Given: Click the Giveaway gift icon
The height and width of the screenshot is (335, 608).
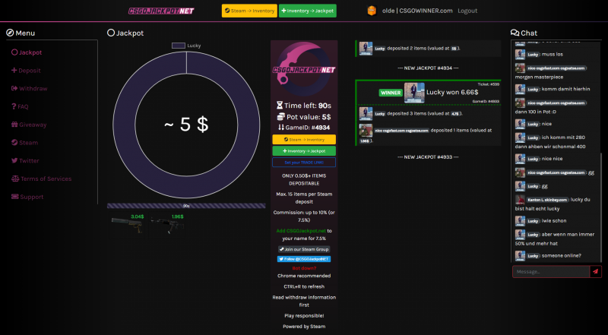Looking at the screenshot, I should tap(14, 125).
